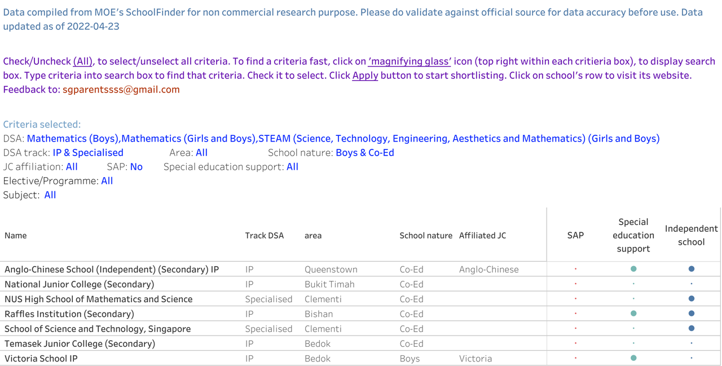This screenshot has height=366, width=722.
Task: Click the Name column header
Action: point(16,236)
